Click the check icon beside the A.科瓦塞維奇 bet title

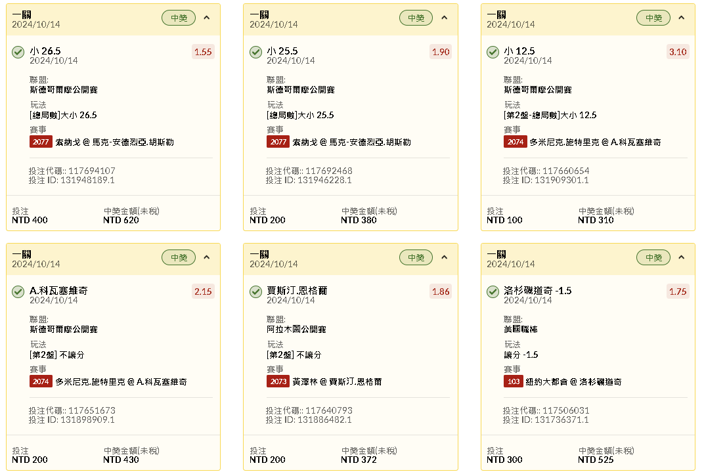click(18, 292)
